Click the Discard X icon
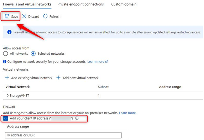 (x=24, y=16)
